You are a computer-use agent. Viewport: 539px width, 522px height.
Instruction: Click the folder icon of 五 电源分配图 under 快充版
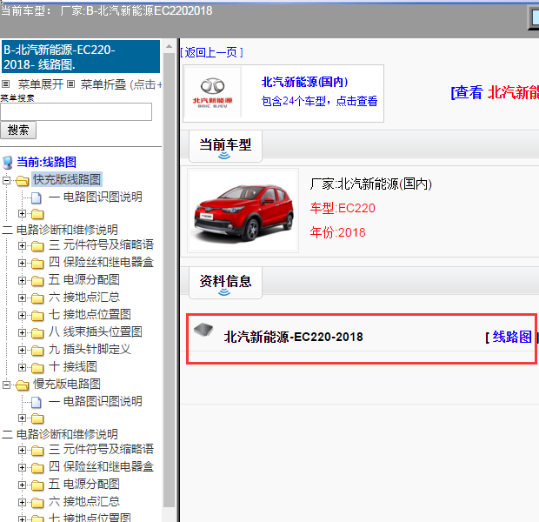pyautogui.click(x=37, y=281)
